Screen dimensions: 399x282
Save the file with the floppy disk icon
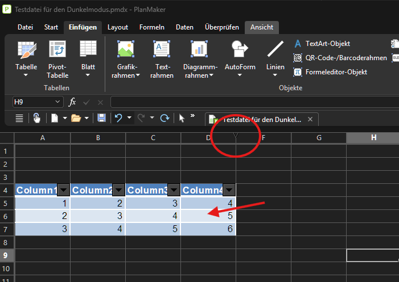point(101,118)
